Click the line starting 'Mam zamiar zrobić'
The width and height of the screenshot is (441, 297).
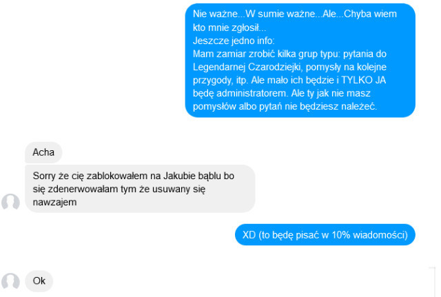pos(289,54)
